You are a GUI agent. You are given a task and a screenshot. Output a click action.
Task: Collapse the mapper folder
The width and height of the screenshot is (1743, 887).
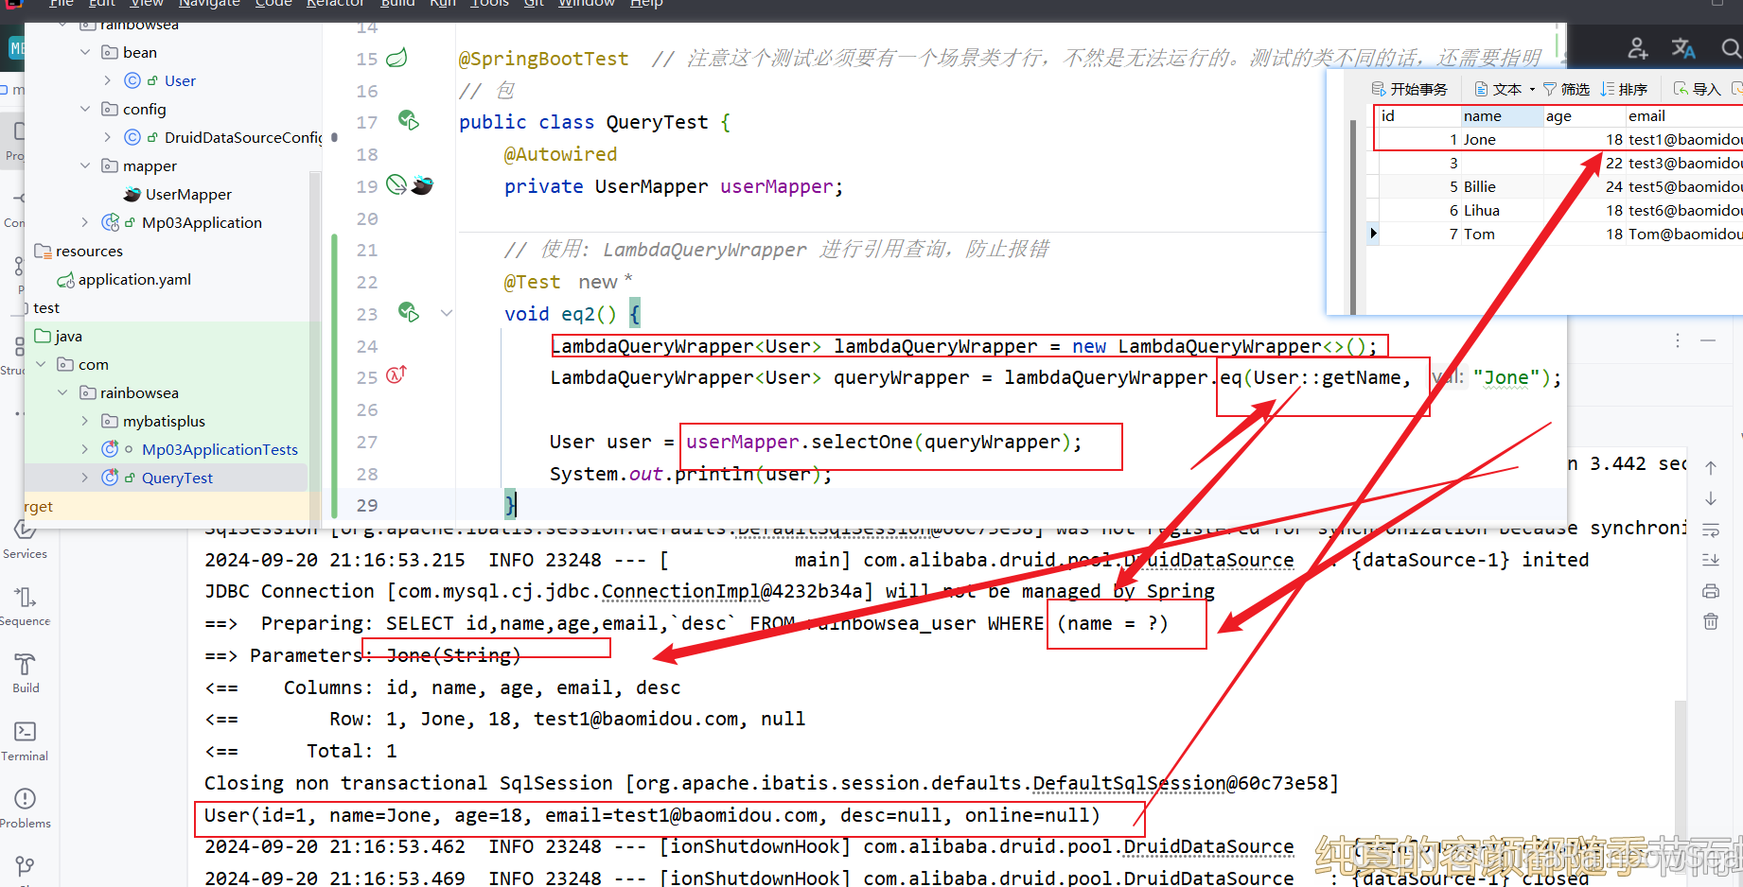pos(85,165)
